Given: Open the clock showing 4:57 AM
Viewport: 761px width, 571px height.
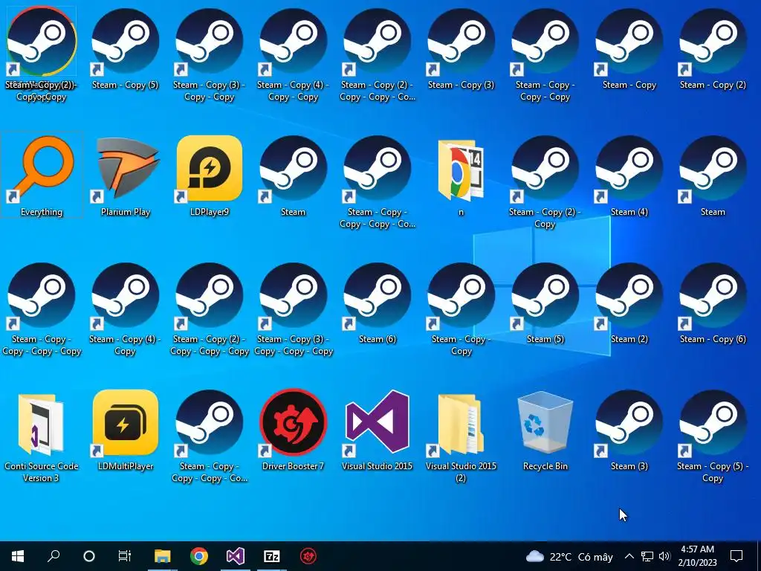Looking at the screenshot, I should point(697,556).
